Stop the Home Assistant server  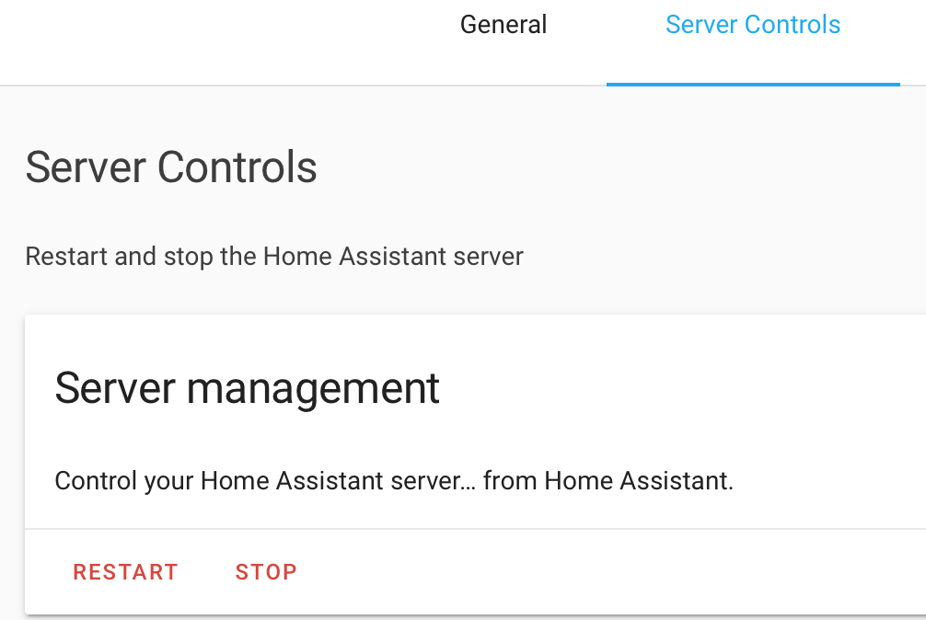click(x=266, y=572)
